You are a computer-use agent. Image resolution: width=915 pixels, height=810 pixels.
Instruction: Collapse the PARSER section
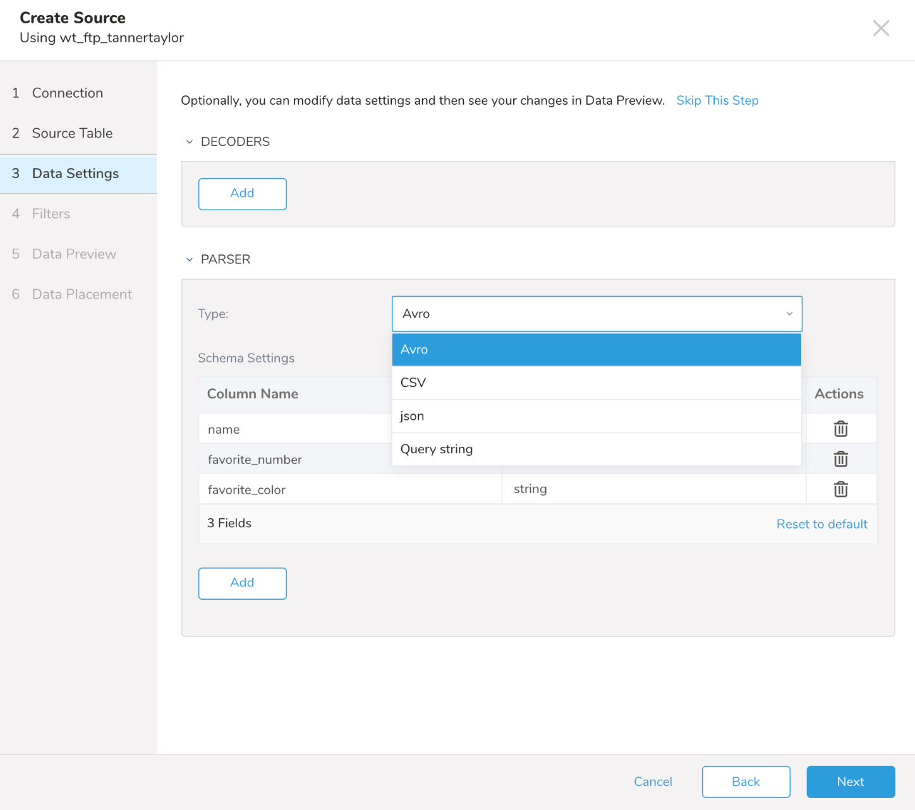[190, 259]
